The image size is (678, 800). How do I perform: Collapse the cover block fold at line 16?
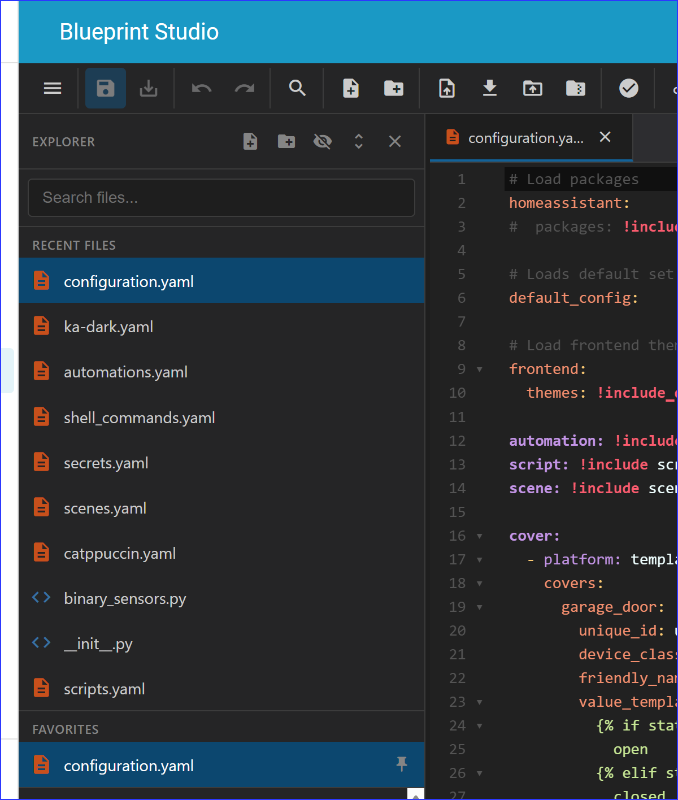[480, 536]
